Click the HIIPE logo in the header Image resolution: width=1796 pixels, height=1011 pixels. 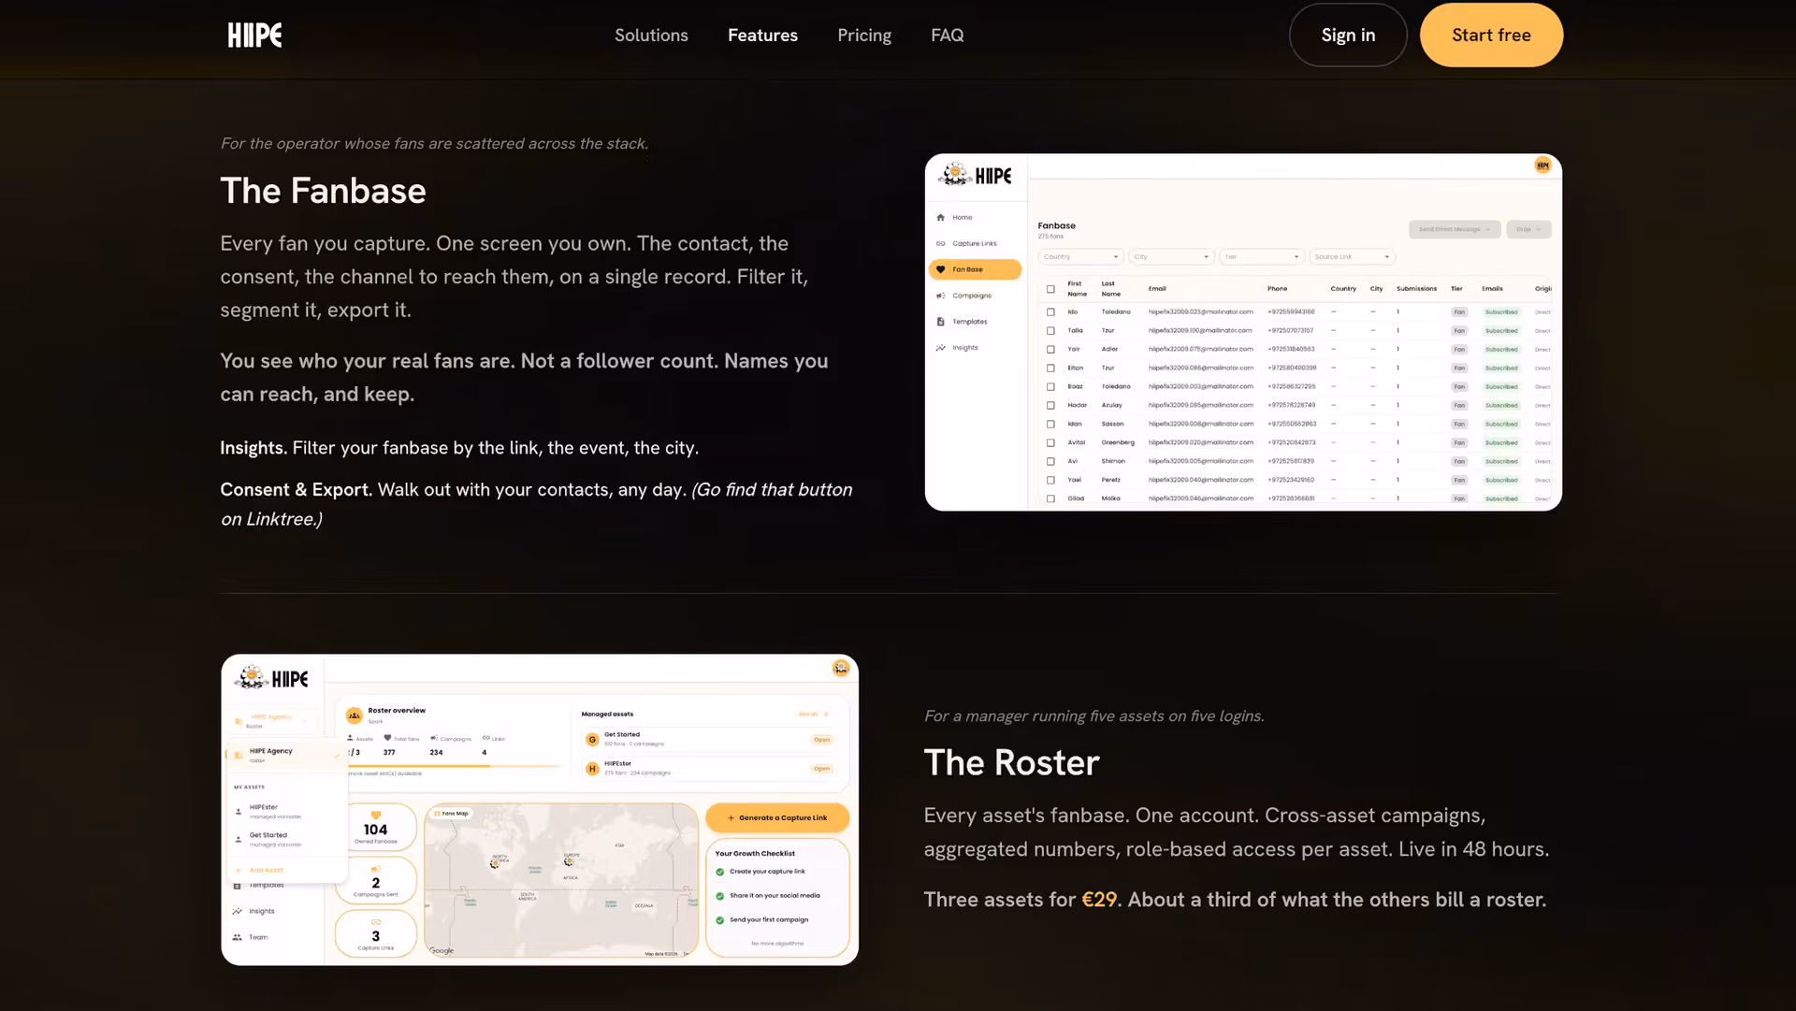(x=254, y=36)
